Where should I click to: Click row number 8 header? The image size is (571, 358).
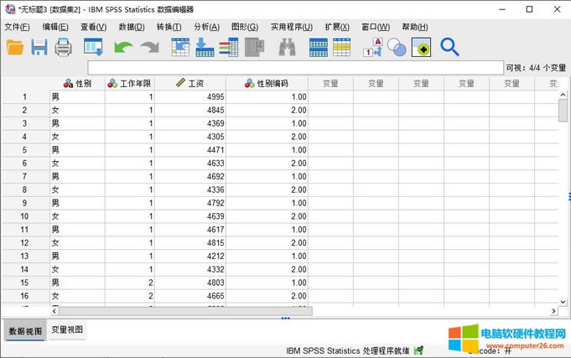point(24,189)
